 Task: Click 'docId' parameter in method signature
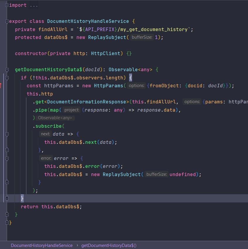pyautogui.click(x=93, y=70)
